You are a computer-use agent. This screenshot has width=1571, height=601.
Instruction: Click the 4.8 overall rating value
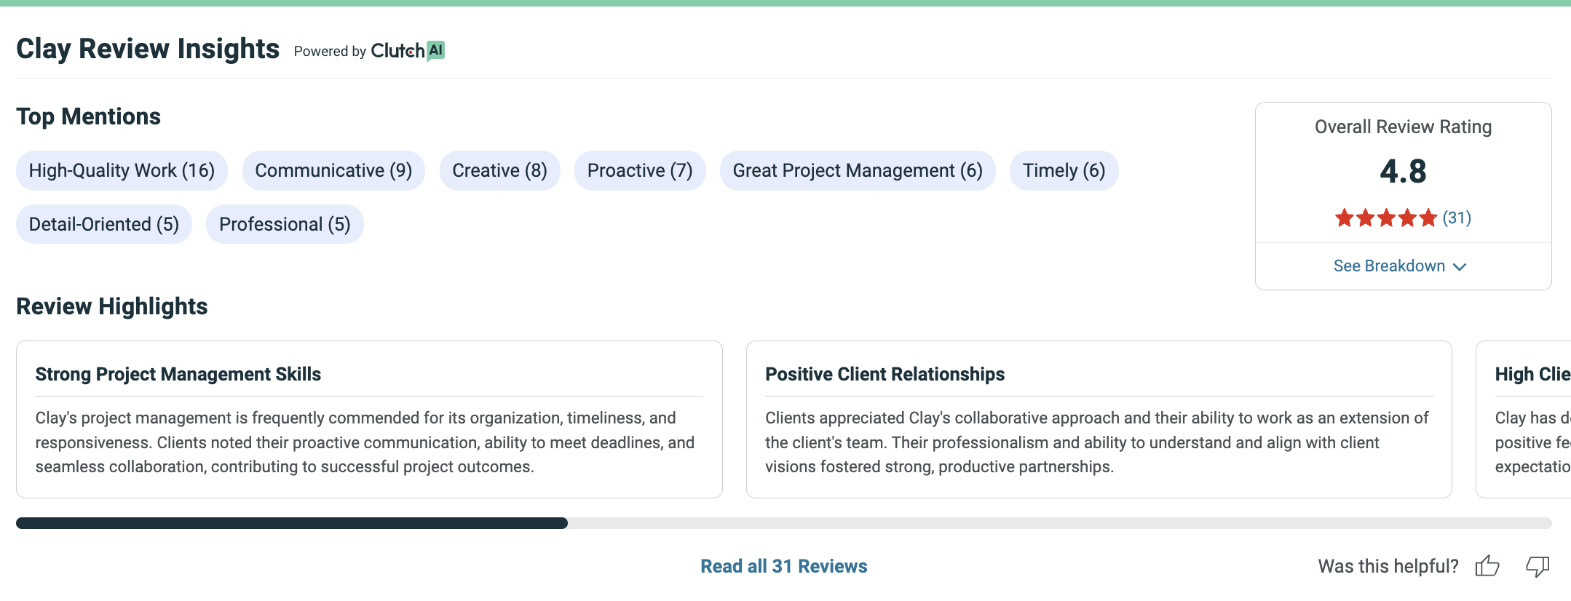click(x=1403, y=172)
